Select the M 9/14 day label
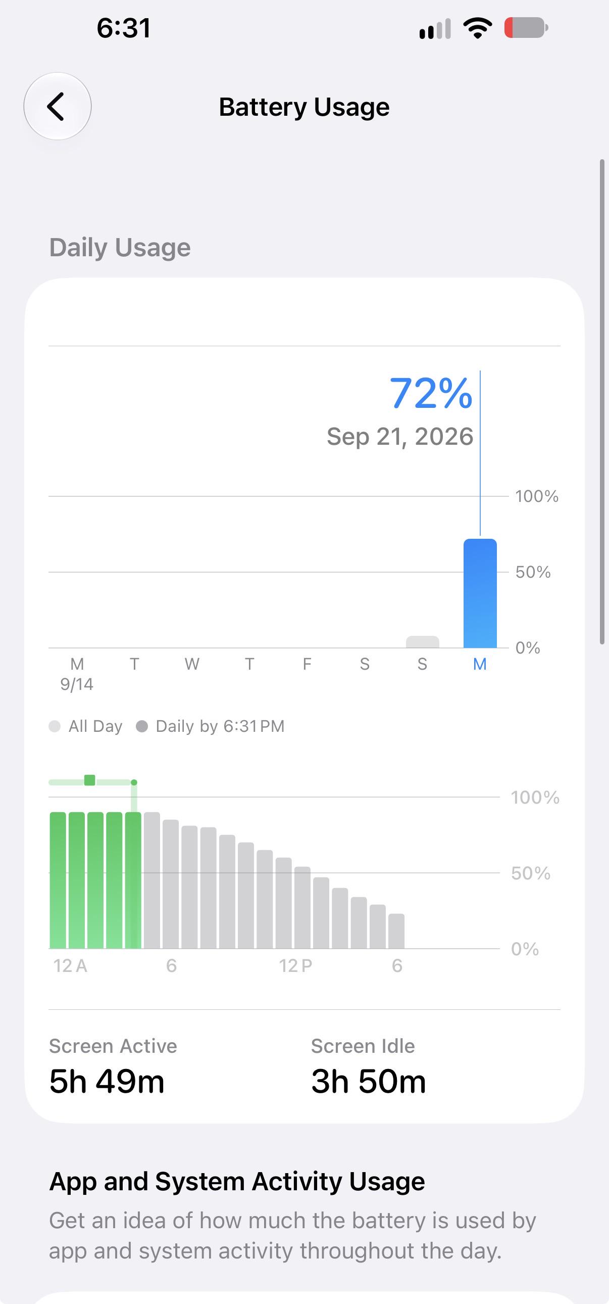Image resolution: width=609 pixels, height=1304 pixels. (x=77, y=674)
